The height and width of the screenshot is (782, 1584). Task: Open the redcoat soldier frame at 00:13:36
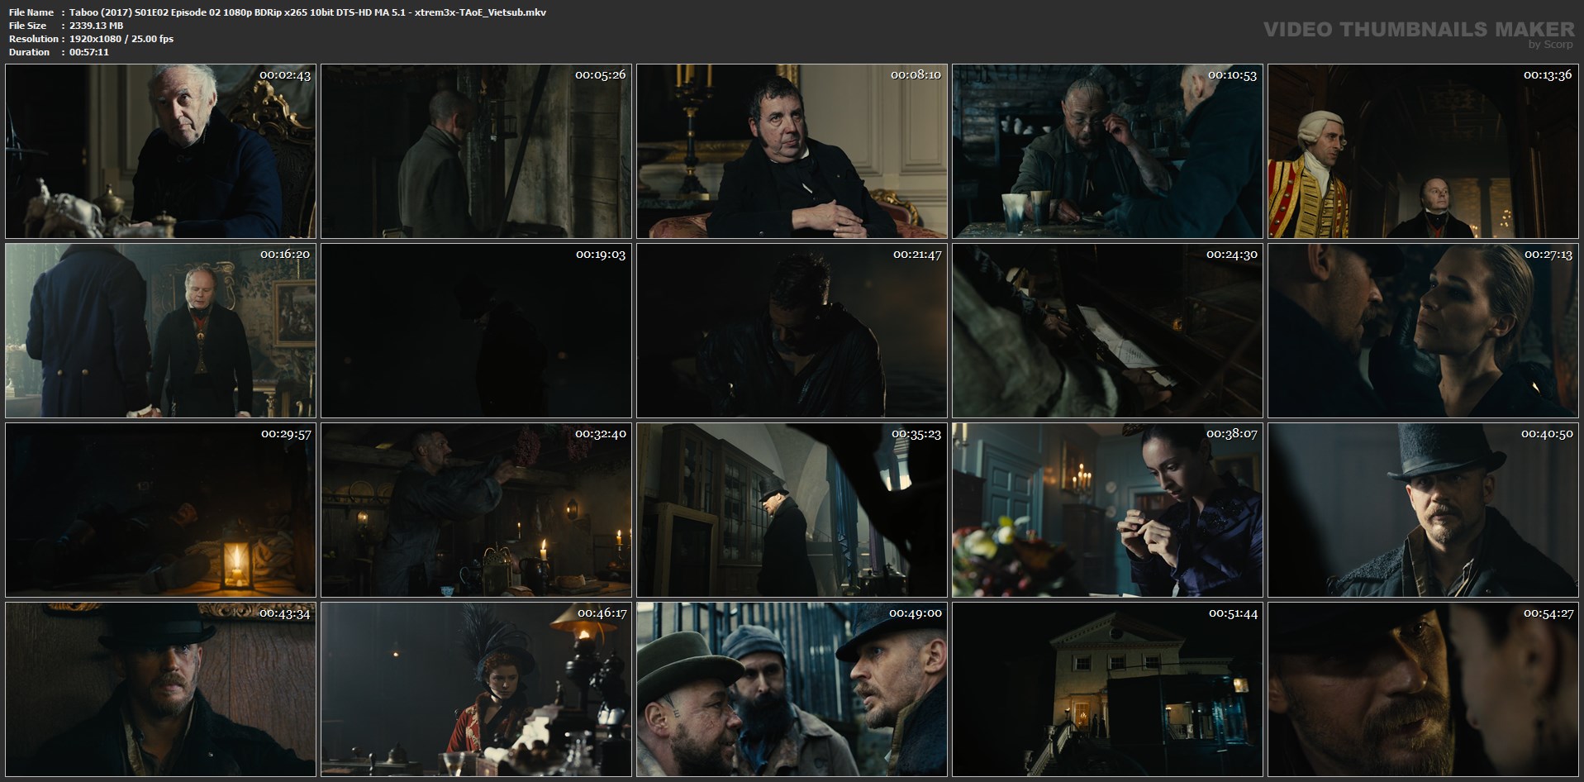point(1423,151)
